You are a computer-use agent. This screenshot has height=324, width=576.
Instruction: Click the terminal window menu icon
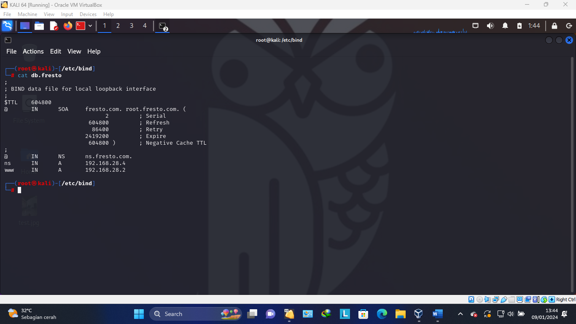click(8, 40)
